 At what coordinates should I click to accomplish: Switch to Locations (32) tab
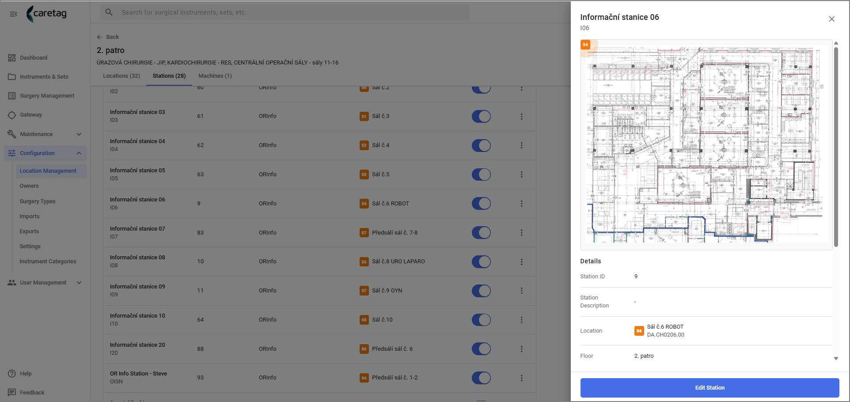click(121, 76)
